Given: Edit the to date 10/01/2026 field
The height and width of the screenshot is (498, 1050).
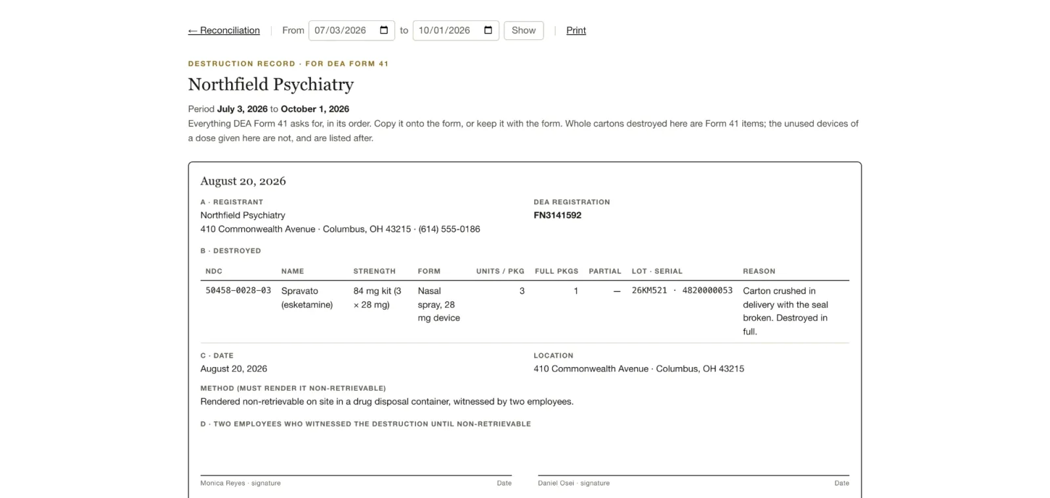Looking at the screenshot, I should click(456, 30).
